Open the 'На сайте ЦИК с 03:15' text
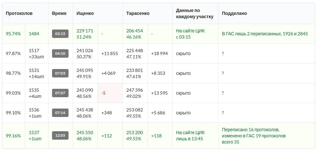This screenshot has width=318, height=151. (190, 34)
